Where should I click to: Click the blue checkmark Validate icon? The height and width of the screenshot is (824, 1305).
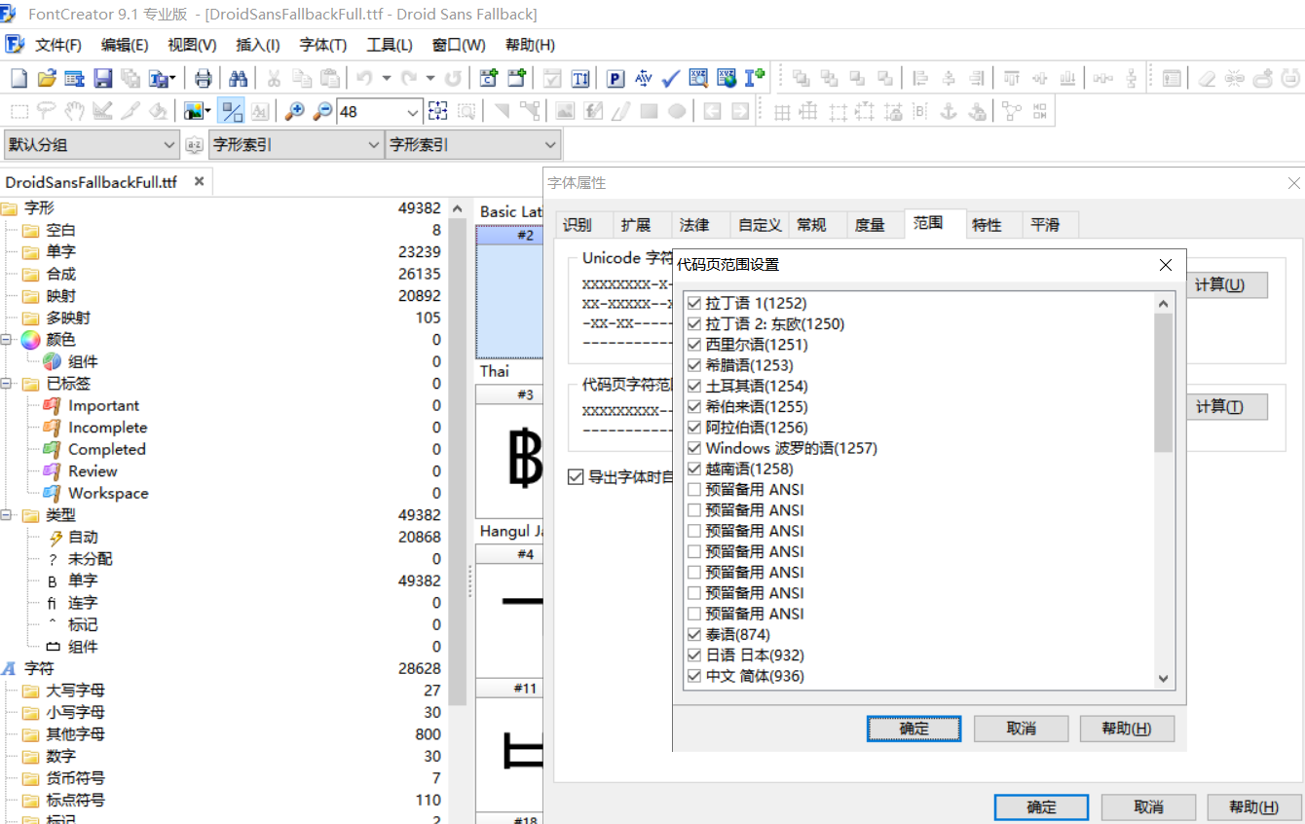click(x=671, y=79)
